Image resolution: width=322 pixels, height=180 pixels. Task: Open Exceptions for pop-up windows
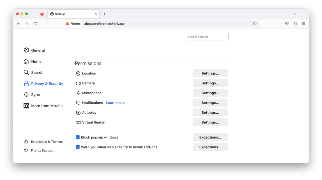click(210, 137)
